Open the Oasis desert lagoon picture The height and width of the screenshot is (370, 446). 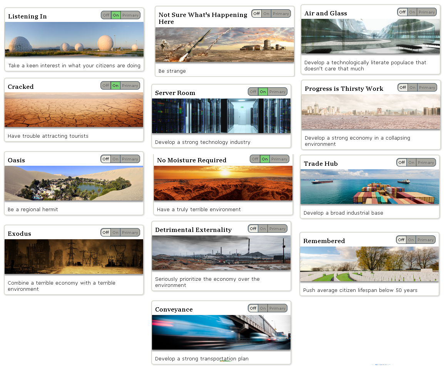74,183
